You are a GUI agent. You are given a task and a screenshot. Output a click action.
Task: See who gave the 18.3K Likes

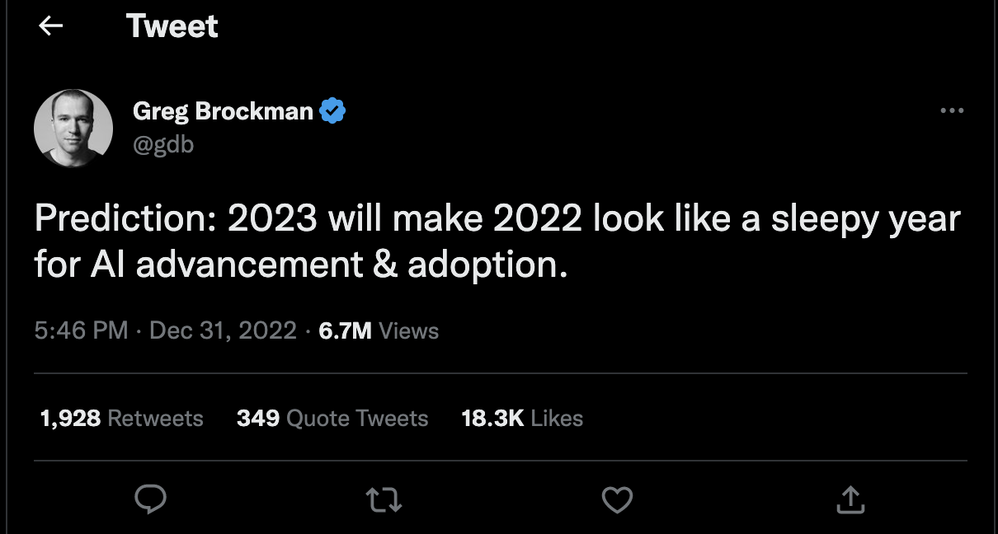[522, 419]
